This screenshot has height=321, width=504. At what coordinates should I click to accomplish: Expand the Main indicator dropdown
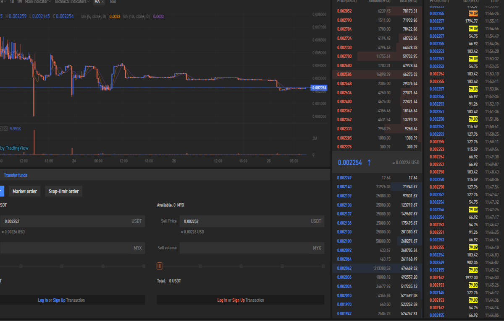[x=38, y=2]
